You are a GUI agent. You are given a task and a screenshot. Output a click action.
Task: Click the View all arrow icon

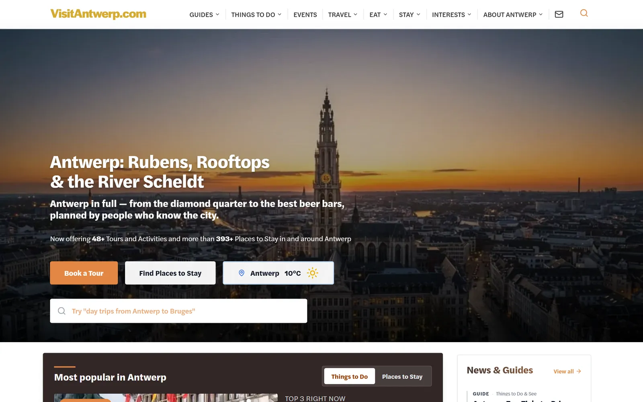[579, 371]
